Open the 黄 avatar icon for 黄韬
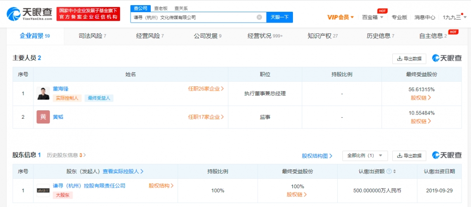The image size is (471, 207). pyautogui.click(x=43, y=117)
